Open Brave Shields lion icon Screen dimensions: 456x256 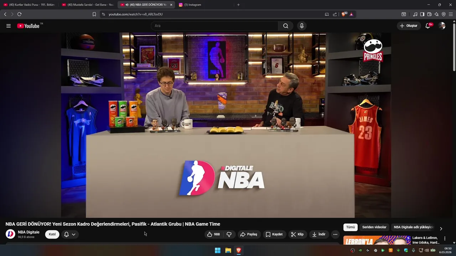pyautogui.click(x=343, y=14)
